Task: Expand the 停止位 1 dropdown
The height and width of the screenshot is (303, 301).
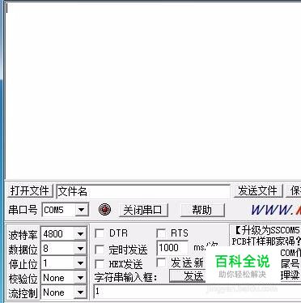Action: [x=80, y=263]
